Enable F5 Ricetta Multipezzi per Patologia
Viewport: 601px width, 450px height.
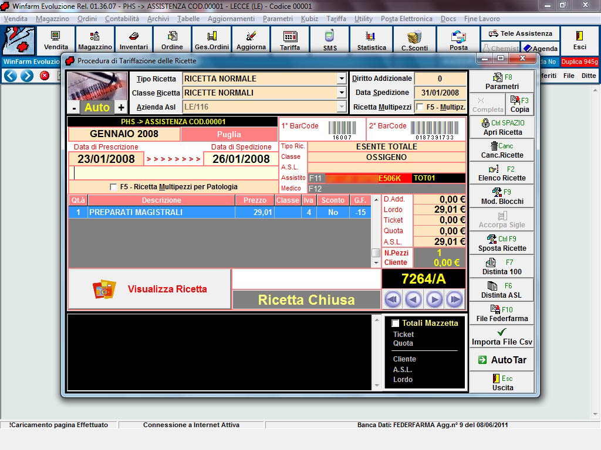click(113, 187)
